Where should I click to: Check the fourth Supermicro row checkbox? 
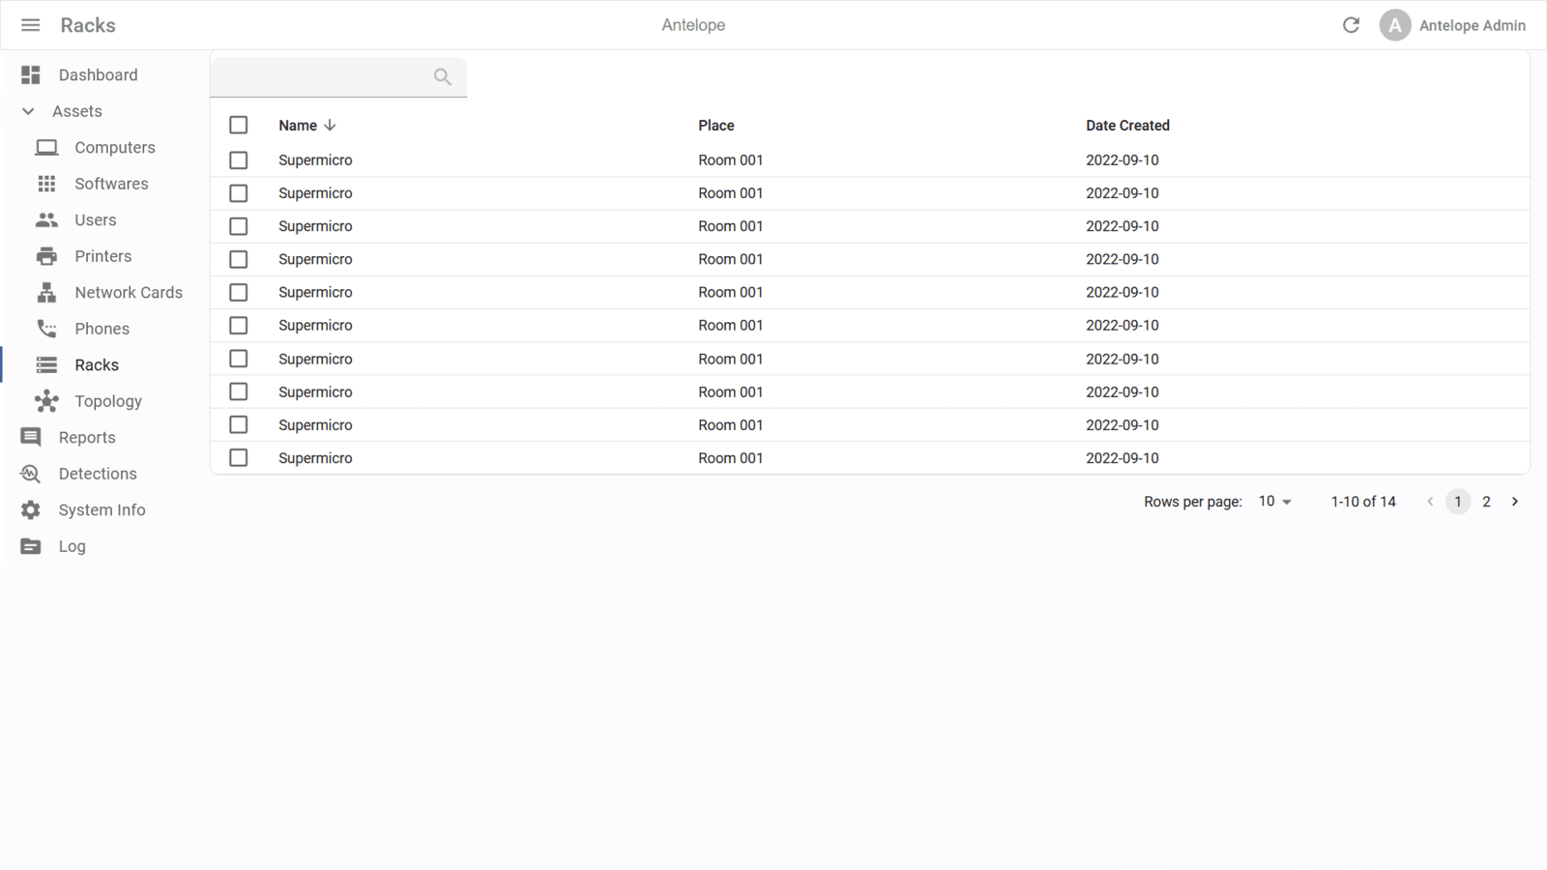click(x=239, y=259)
